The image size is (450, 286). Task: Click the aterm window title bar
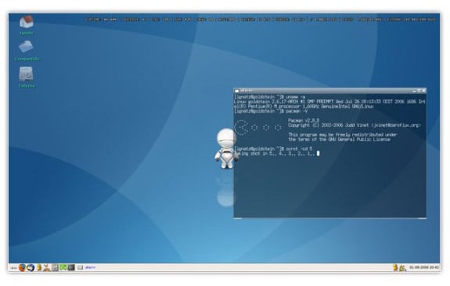pos(329,91)
